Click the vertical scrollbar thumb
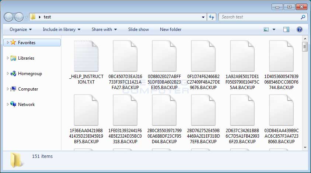Screen dimensions: 311x173 [x=305, y=47]
